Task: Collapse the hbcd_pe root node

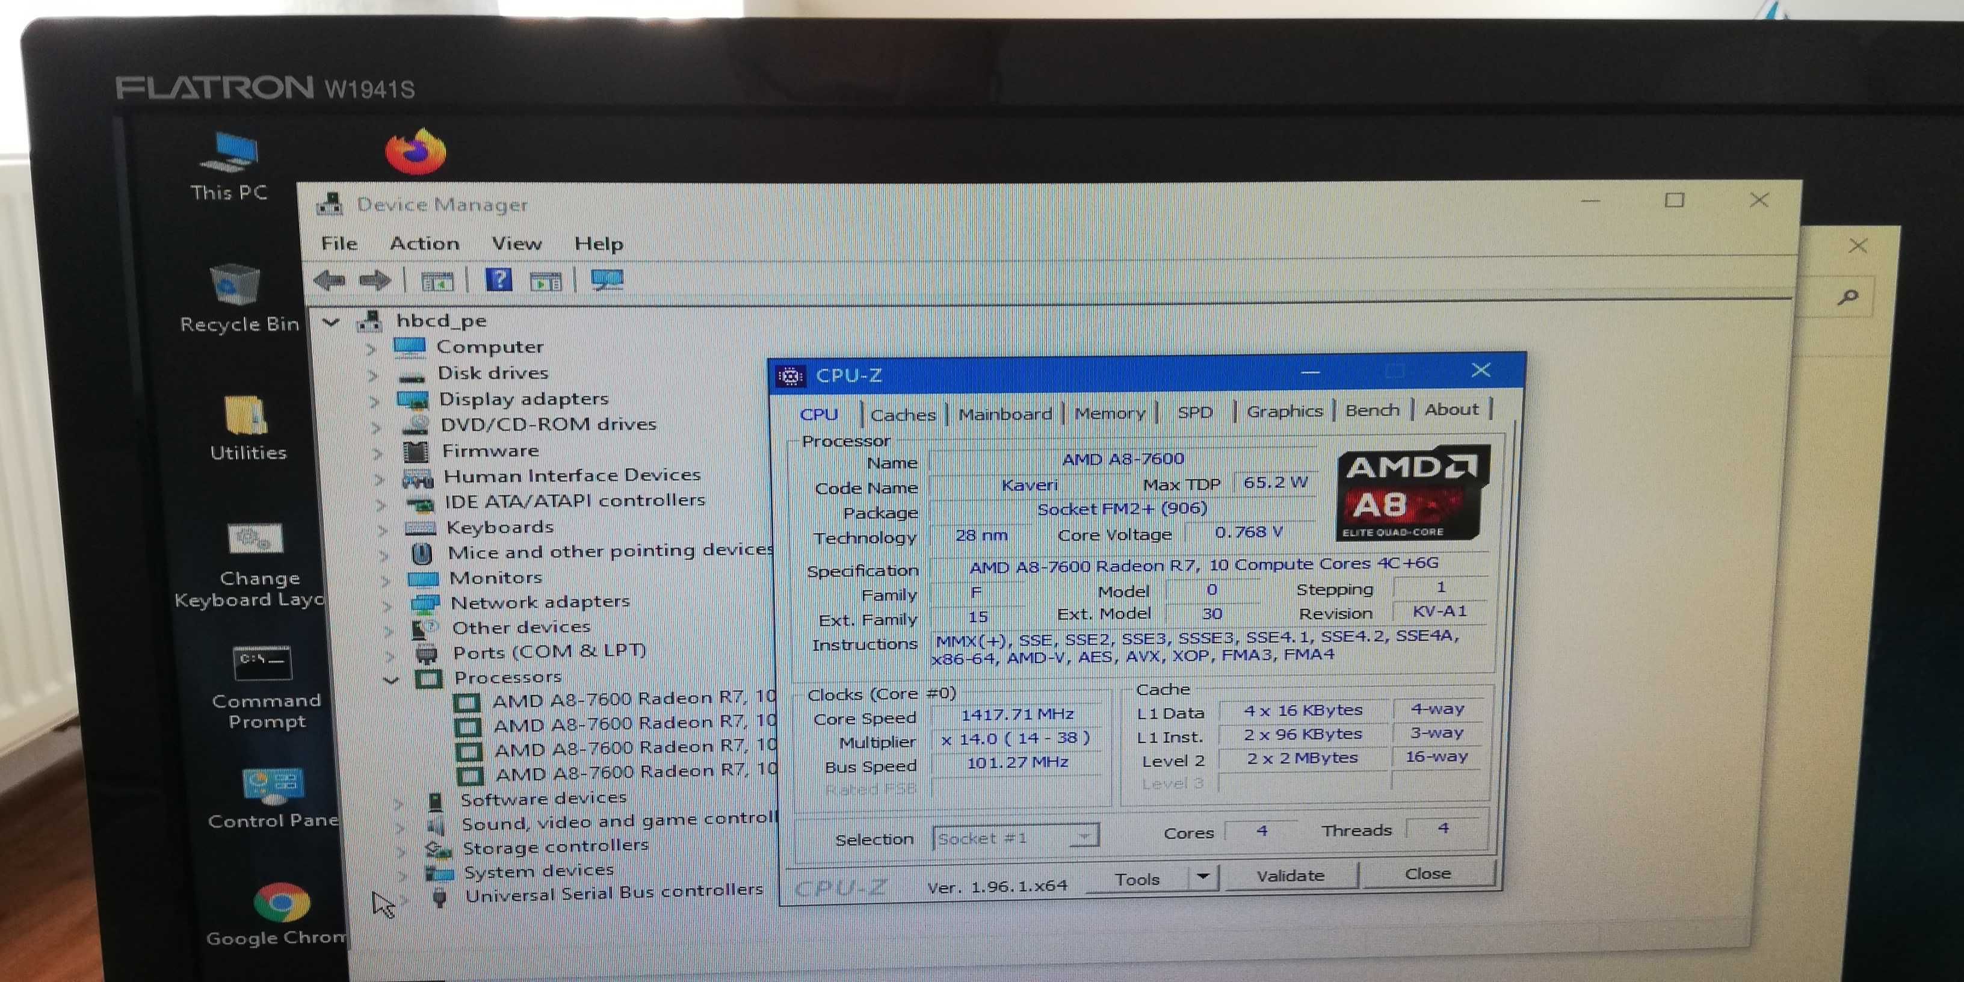Action: click(x=331, y=322)
